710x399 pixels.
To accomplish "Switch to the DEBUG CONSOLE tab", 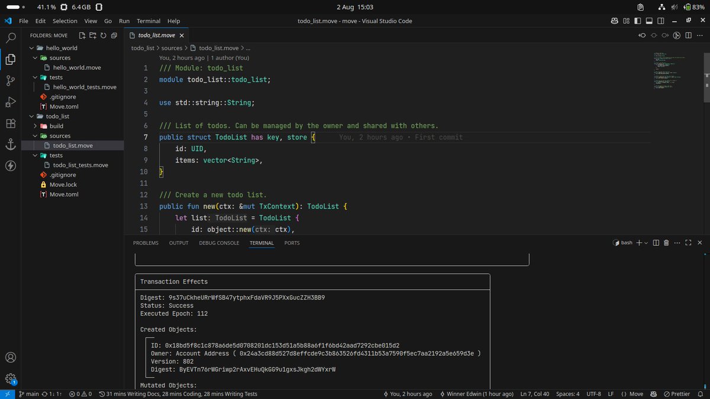I will coord(219,243).
